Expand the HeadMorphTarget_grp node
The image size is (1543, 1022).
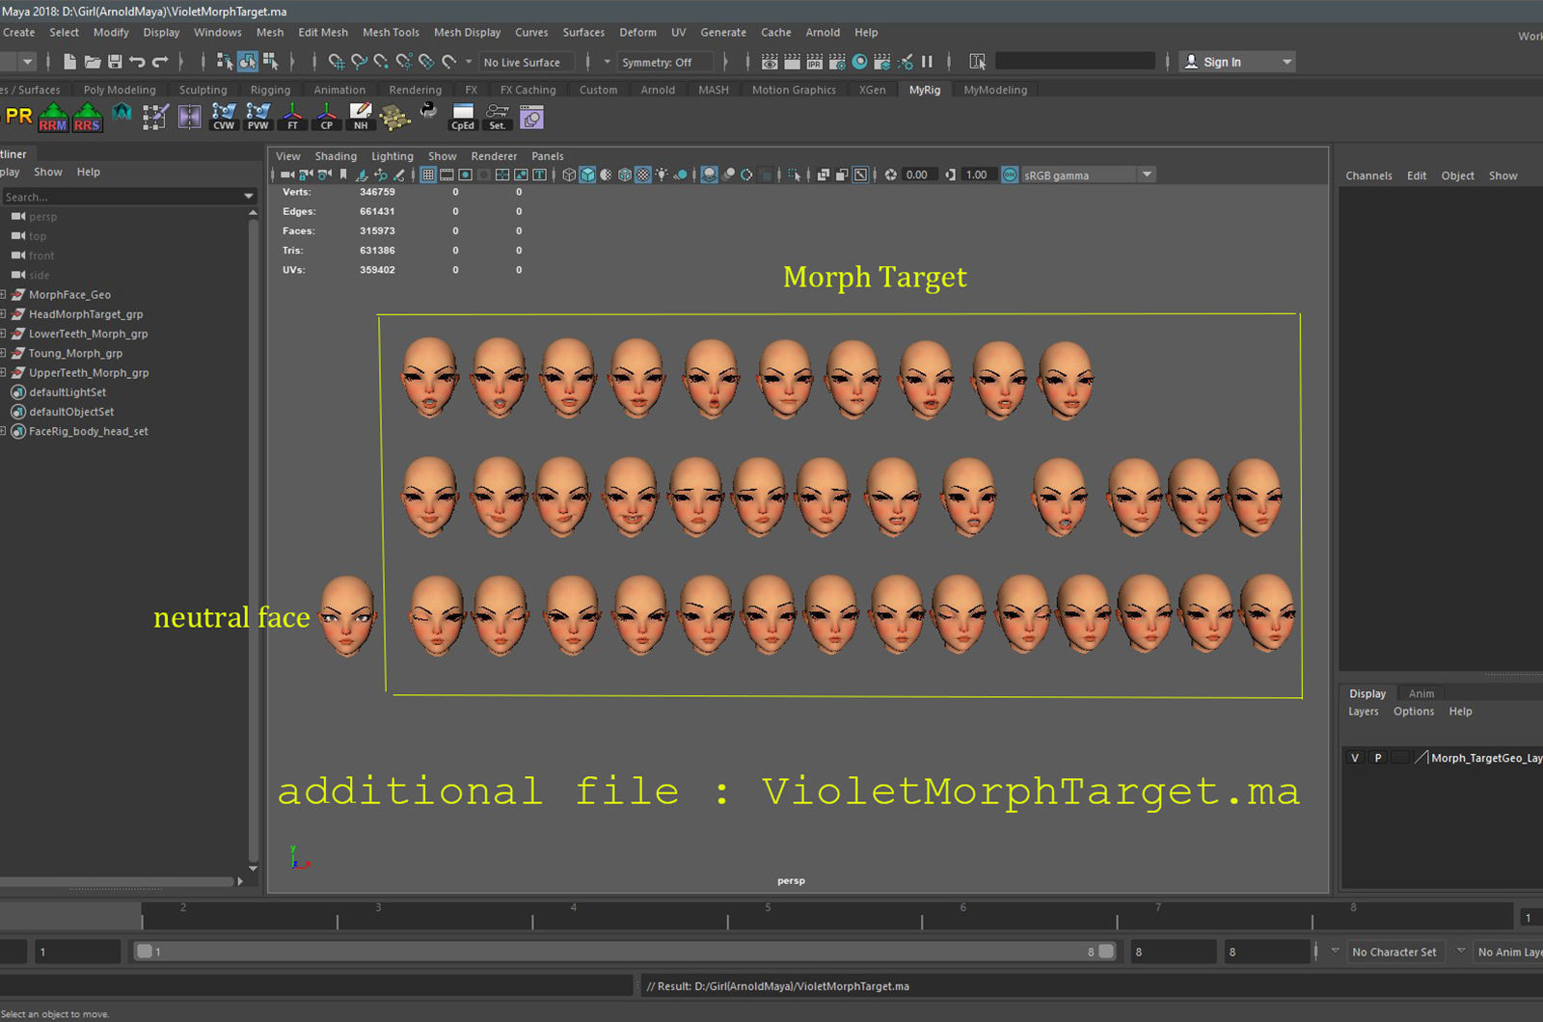[3, 314]
